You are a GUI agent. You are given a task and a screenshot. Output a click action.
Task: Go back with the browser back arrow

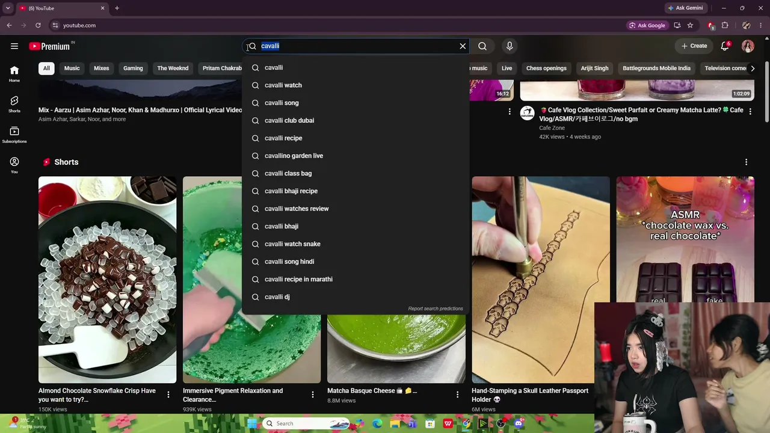pos(9,25)
